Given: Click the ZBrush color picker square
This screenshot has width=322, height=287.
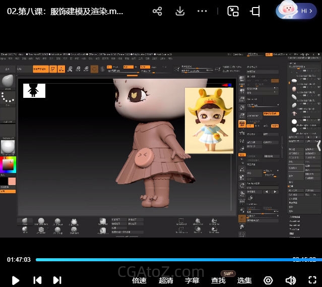Looking at the screenshot, I should point(9,164).
